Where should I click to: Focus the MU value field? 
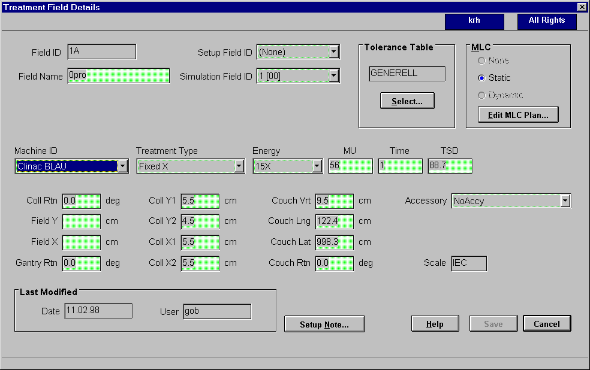[x=350, y=166]
